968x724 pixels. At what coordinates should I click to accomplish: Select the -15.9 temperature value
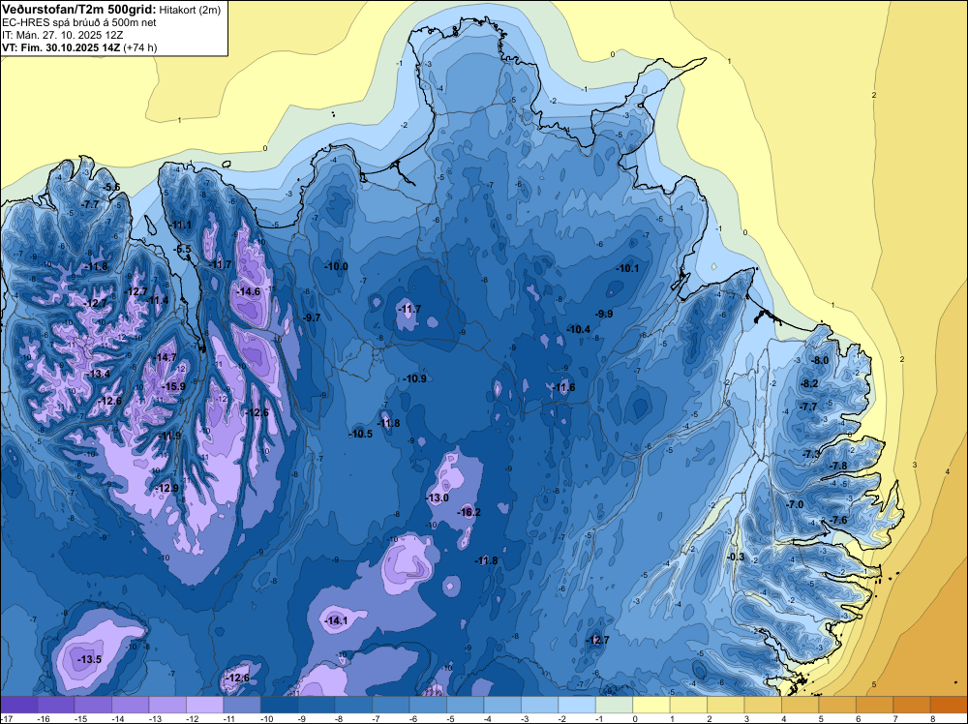(x=173, y=386)
